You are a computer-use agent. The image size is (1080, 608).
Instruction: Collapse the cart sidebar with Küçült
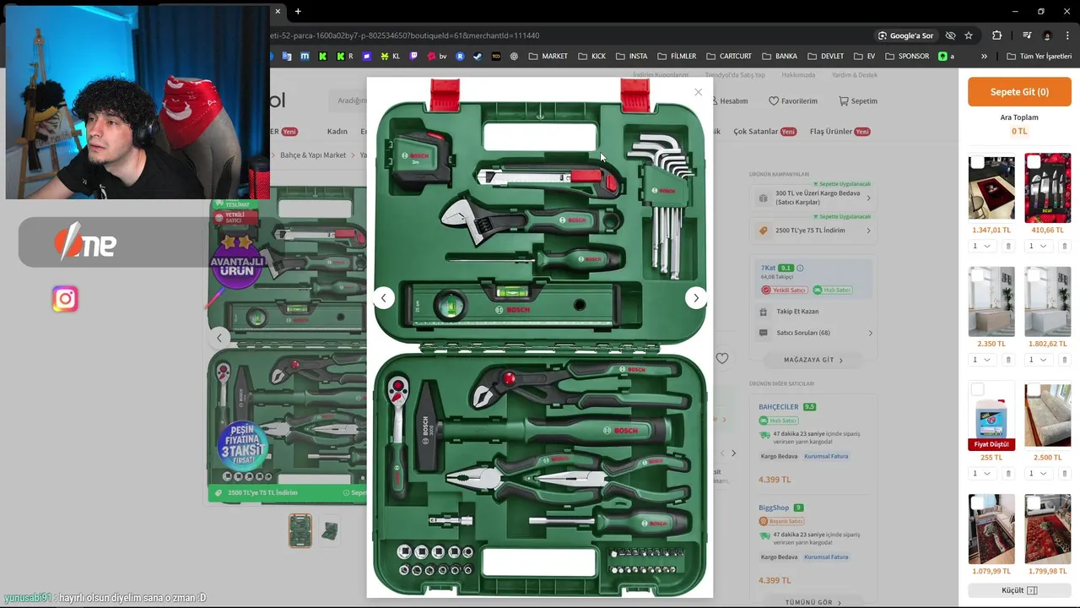coord(1019,590)
